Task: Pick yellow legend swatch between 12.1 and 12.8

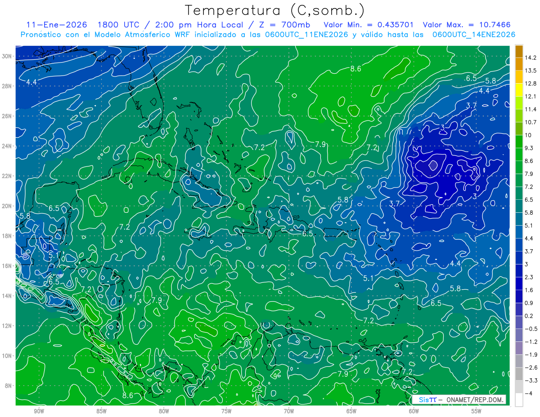Action: pos(519,90)
